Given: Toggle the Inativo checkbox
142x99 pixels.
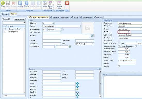Looking at the screenshot, I should 119,66.
